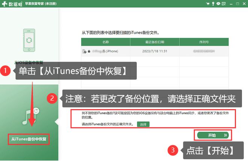This screenshot has height=161, width=248.
Task: Click the lock icon in the iPhone row
Action: (89, 51)
